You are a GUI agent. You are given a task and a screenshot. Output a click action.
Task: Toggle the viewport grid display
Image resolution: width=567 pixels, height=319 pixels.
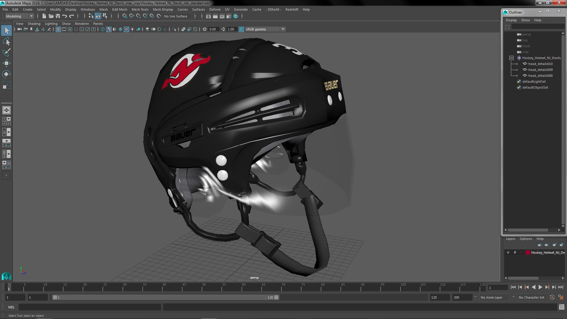coord(58,29)
